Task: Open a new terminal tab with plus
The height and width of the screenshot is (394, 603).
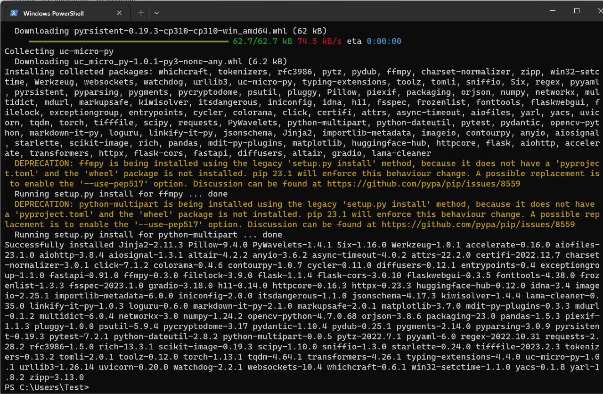Action: (x=141, y=13)
